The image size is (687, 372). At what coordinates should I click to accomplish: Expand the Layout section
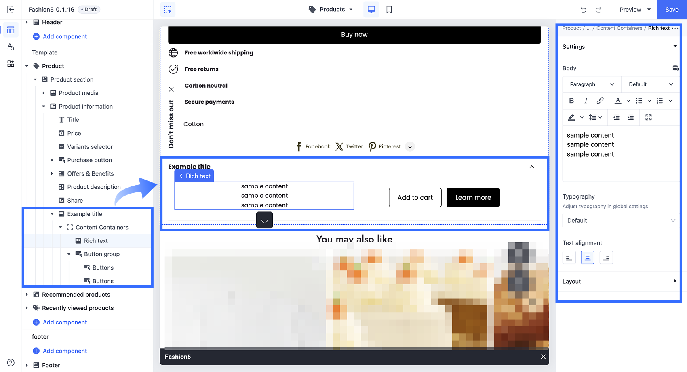pyautogui.click(x=620, y=282)
